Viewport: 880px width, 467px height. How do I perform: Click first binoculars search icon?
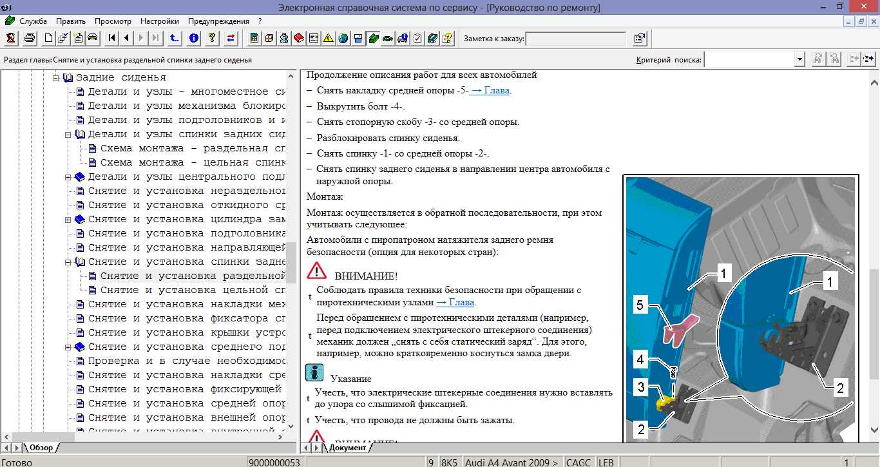coord(818,59)
